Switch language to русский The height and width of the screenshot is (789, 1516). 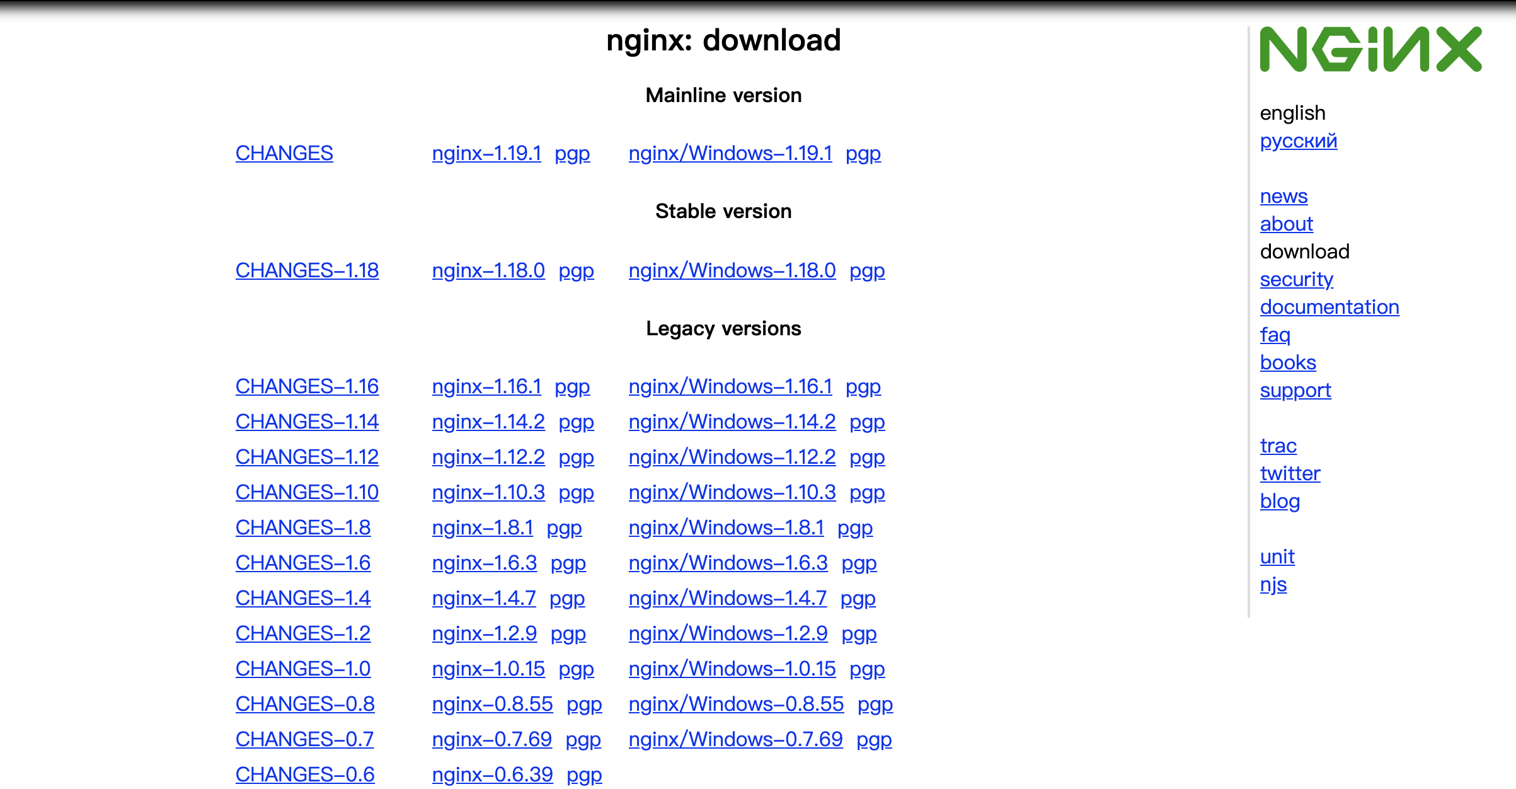[x=1298, y=141]
